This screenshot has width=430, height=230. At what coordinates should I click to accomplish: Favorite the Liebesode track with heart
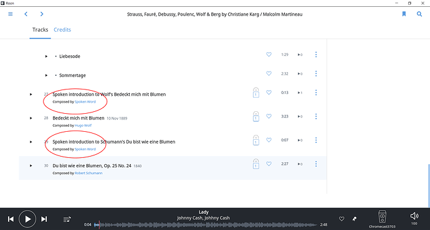[269, 55]
